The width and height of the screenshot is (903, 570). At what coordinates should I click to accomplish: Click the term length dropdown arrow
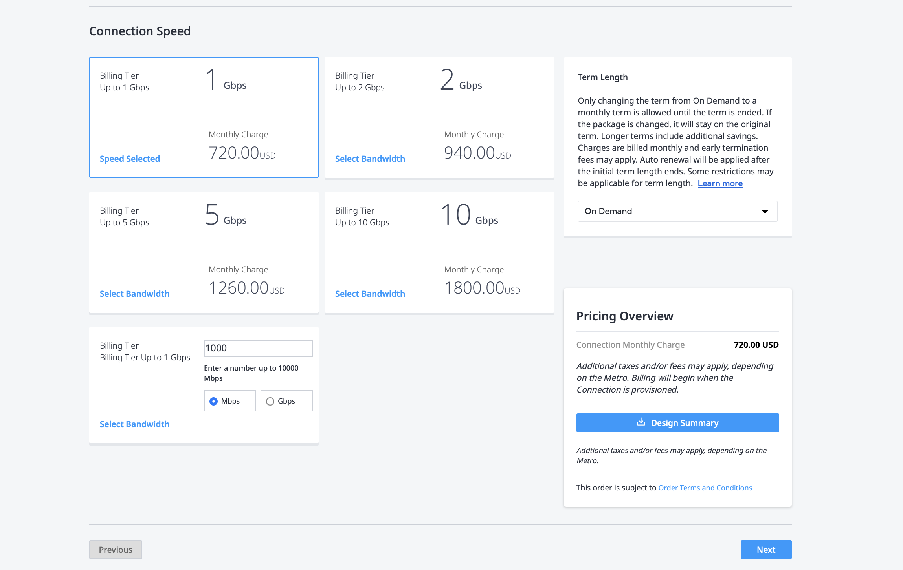pyautogui.click(x=765, y=212)
